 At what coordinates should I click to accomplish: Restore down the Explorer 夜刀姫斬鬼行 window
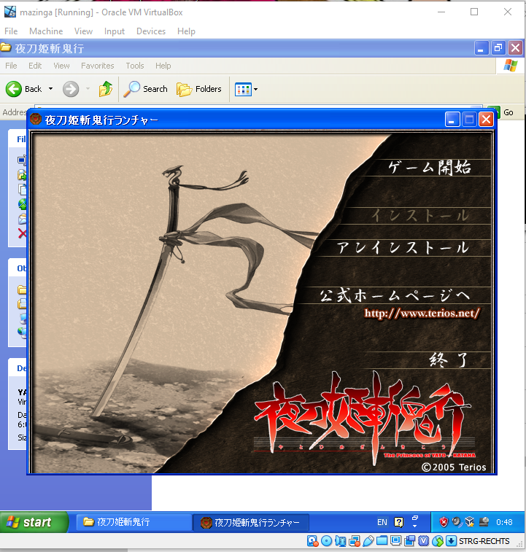pyautogui.click(x=498, y=48)
